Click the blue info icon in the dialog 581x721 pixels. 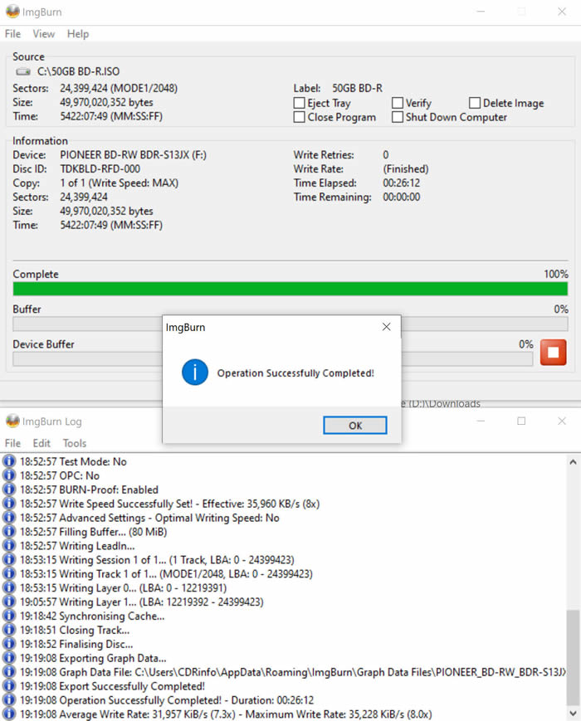click(x=194, y=372)
